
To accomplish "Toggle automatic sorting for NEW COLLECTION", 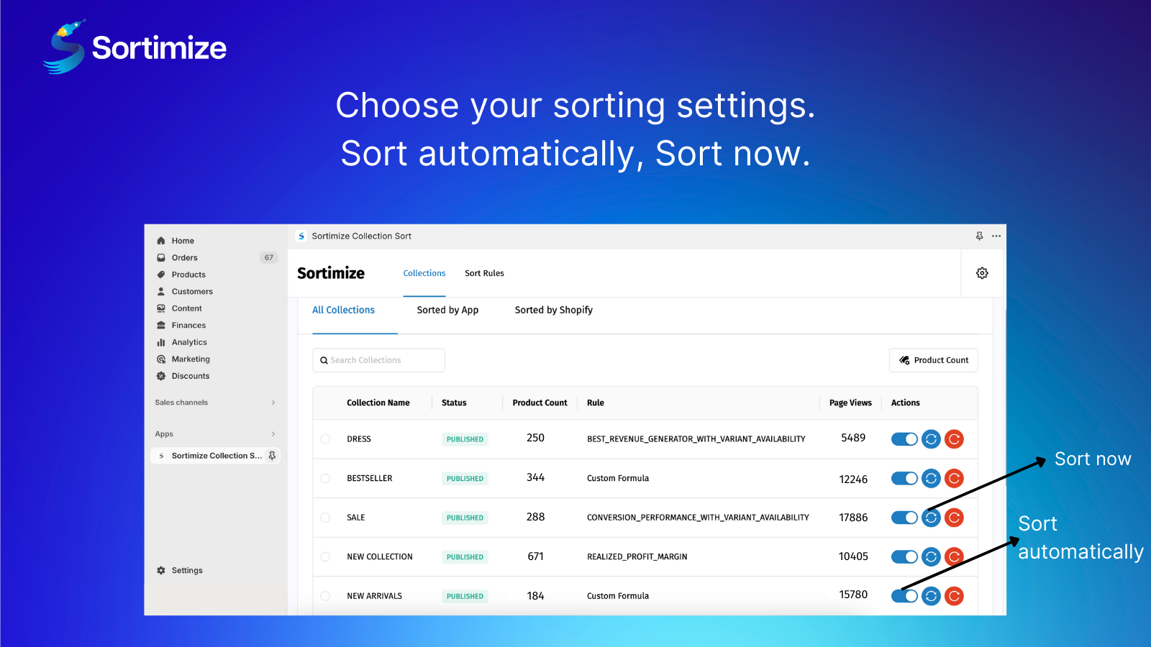I will 904,556.
